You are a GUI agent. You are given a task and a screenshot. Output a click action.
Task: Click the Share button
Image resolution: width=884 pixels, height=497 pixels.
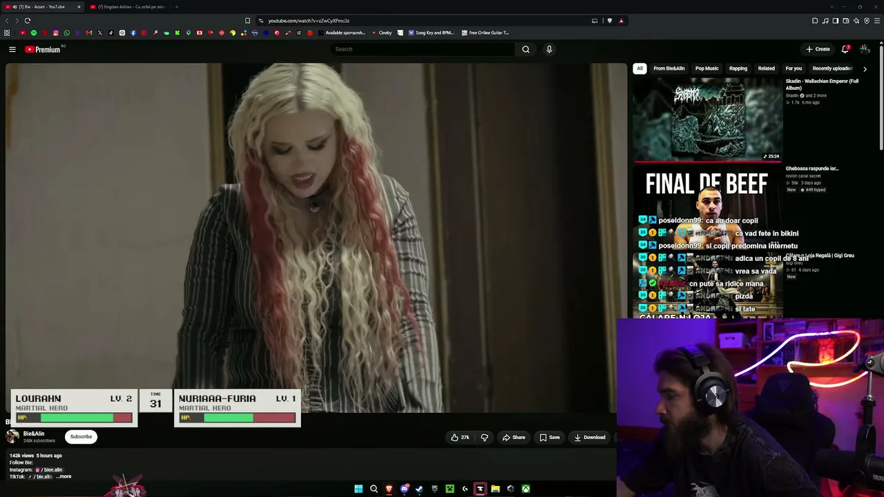(514, 437)
